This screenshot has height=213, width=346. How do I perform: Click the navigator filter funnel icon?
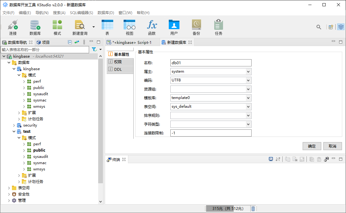94,49
